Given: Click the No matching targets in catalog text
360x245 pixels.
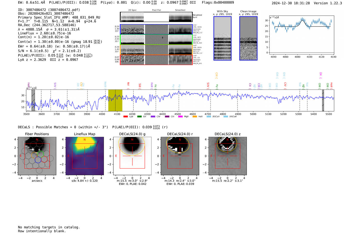Looking at the screenshot, I should (49, 227).
